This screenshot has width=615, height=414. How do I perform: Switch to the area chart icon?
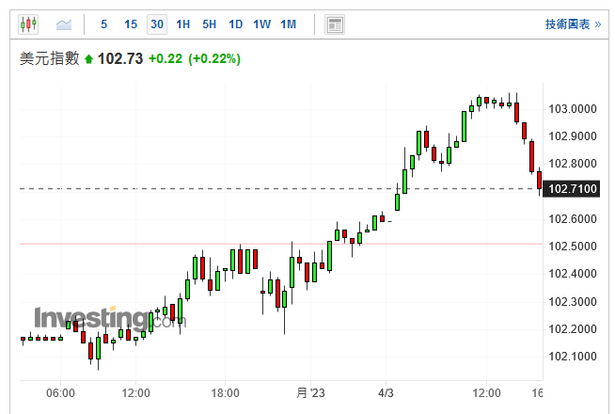64,24
